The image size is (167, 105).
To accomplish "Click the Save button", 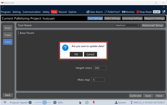I will pyautogui.click(x=148, y=96).
